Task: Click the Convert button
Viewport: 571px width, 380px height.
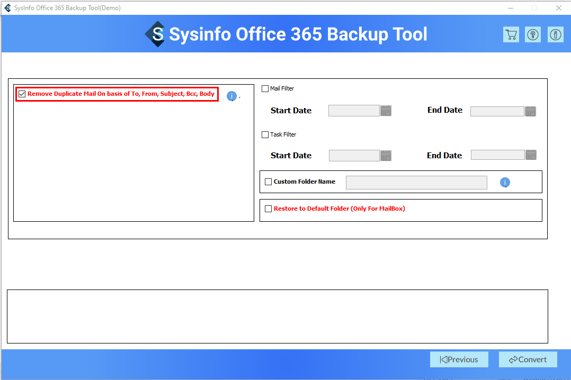Action: [x=528, y=359]
